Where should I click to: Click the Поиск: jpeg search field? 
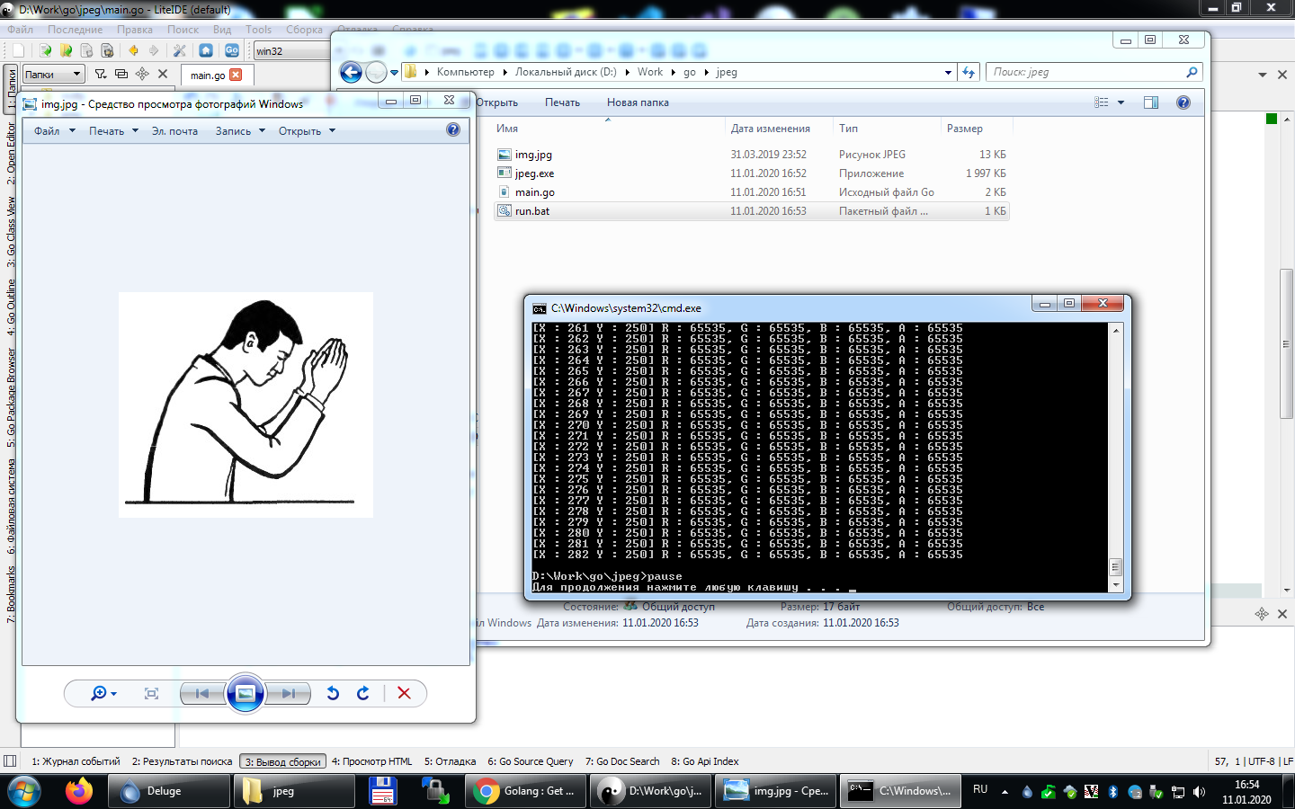[x=1094, y=72]
